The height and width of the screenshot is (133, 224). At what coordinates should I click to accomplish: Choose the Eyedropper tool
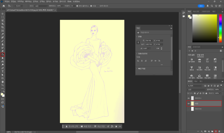(x=3, y=34)
